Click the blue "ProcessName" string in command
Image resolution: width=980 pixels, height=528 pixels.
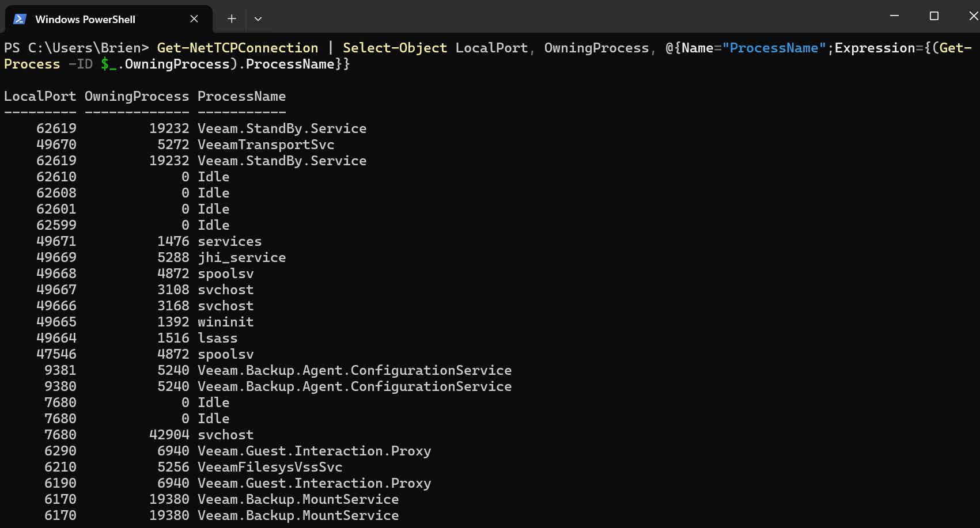click(x=774, y=48)
